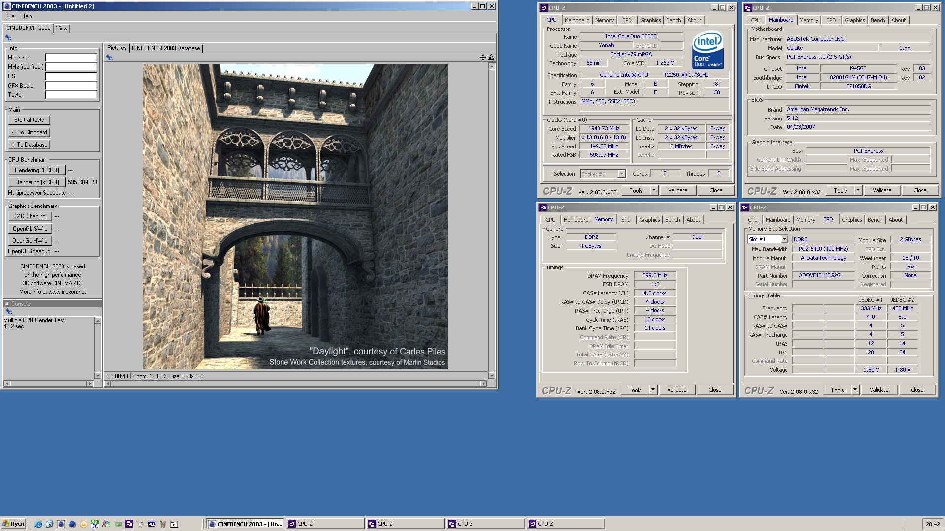Open the paintbrush cup quick launch icon
The image size is (945, 531).
[163, 524]
